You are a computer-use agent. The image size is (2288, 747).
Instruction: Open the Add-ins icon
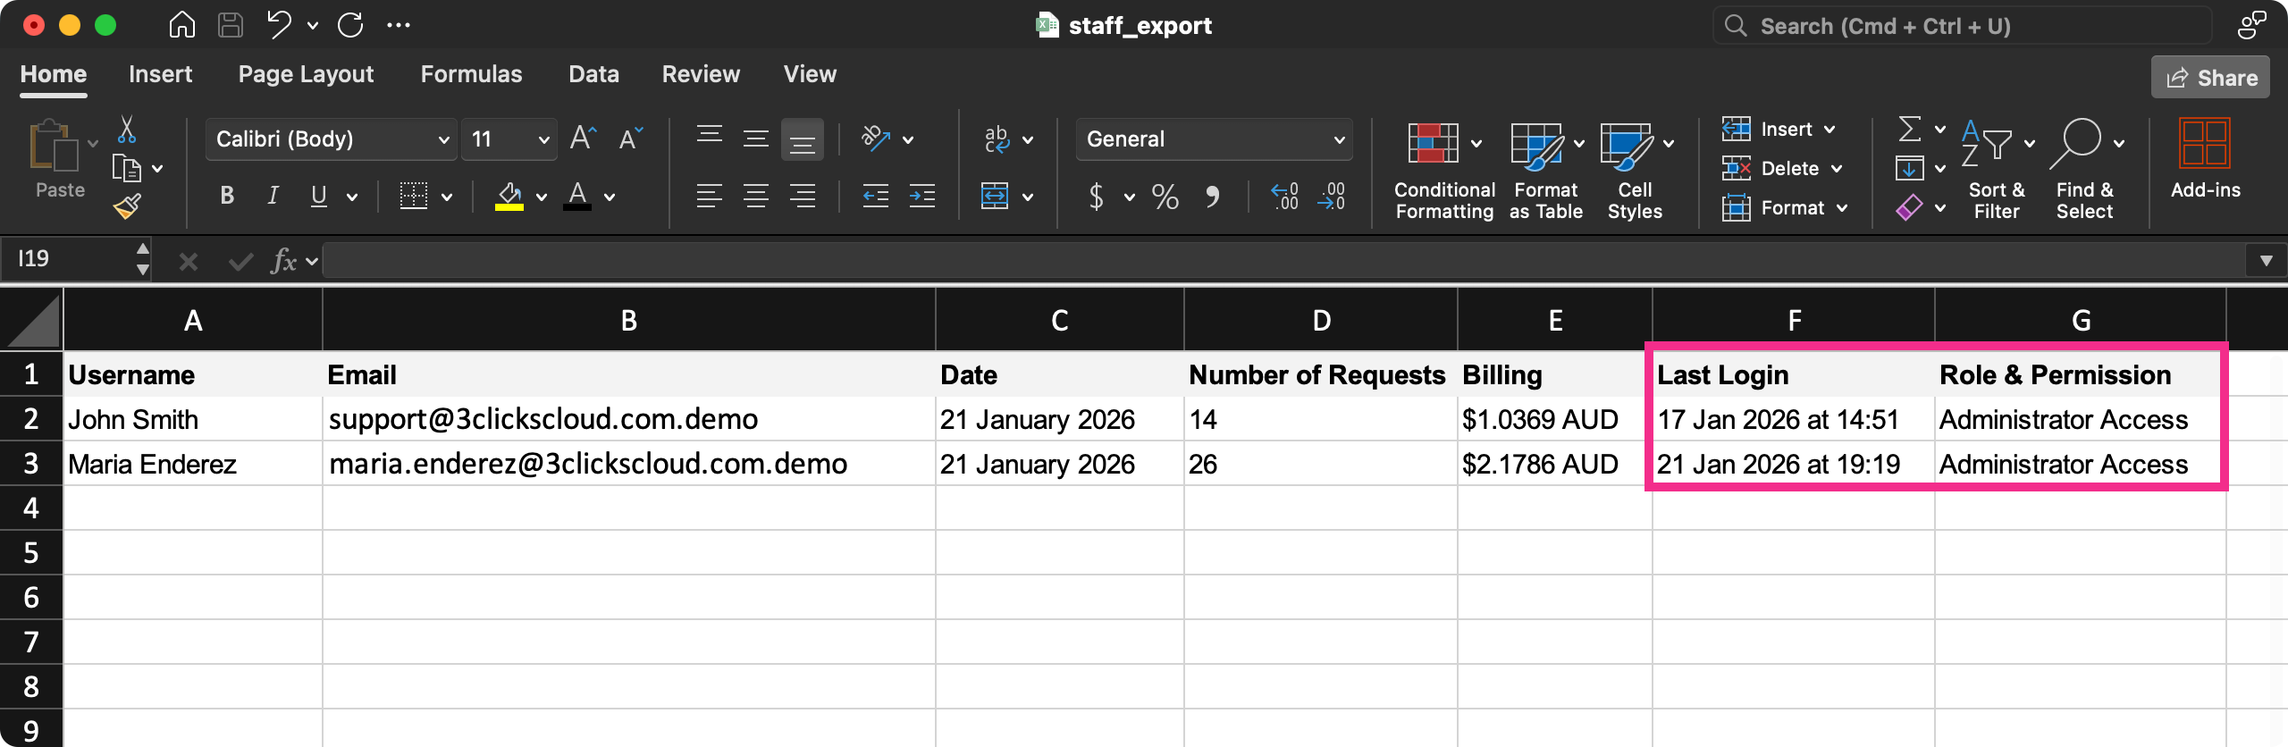[x=2204, y=145]
